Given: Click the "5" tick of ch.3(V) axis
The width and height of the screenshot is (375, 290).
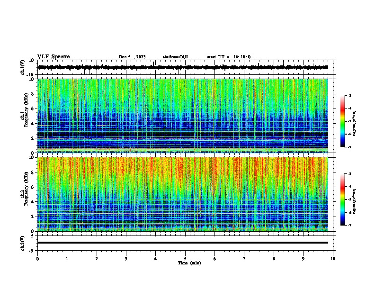Looking at the screenshot, I should [33, 236].
